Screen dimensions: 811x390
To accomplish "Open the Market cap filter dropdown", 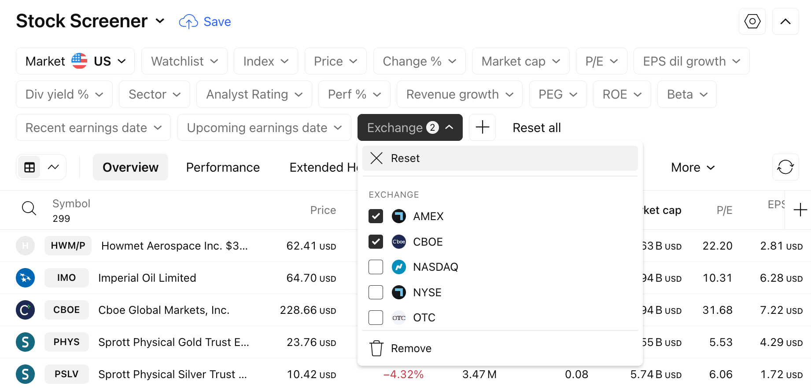I will [x=520, y=61].
